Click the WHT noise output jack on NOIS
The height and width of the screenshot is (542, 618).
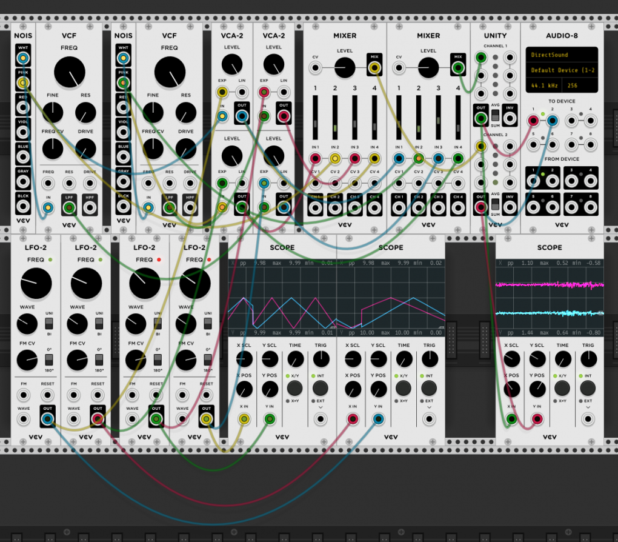(23, 58)
